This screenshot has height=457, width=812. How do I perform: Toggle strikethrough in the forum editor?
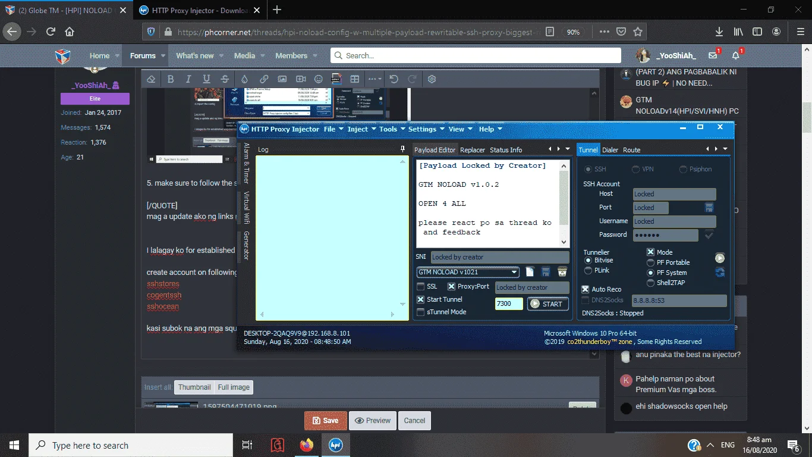(x=225, y=79)
